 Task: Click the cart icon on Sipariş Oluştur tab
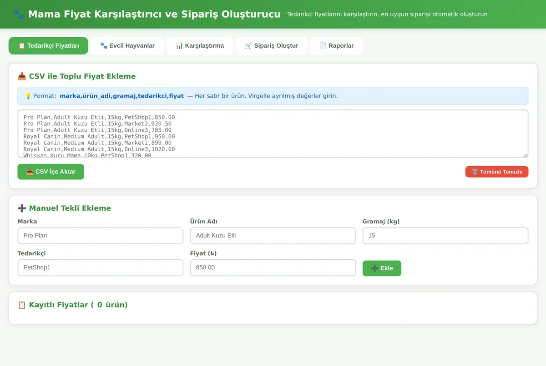[248, 46]
